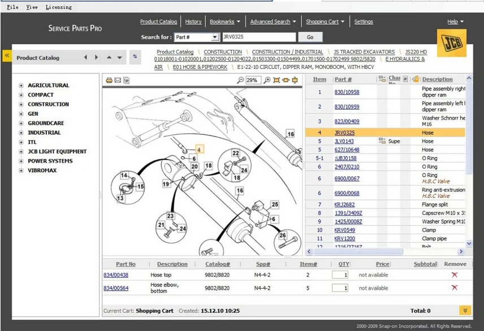
Task: Zoom out of the parts diagram
Action: pos(240,80)
